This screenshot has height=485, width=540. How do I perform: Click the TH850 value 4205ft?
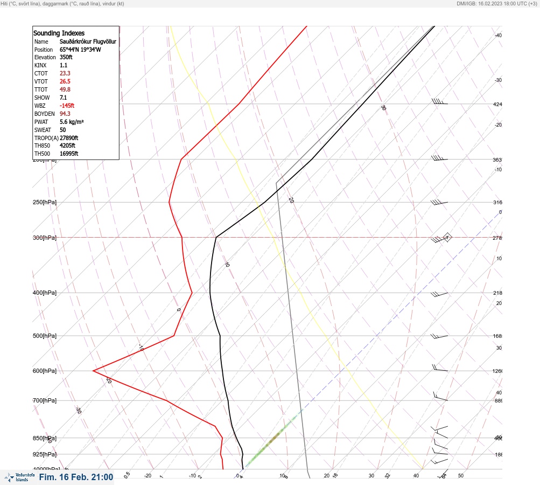click(67, 145)
